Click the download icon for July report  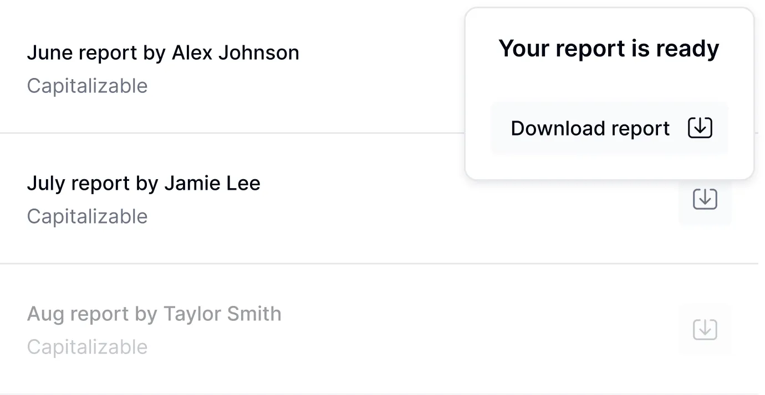tap(705, 199)
